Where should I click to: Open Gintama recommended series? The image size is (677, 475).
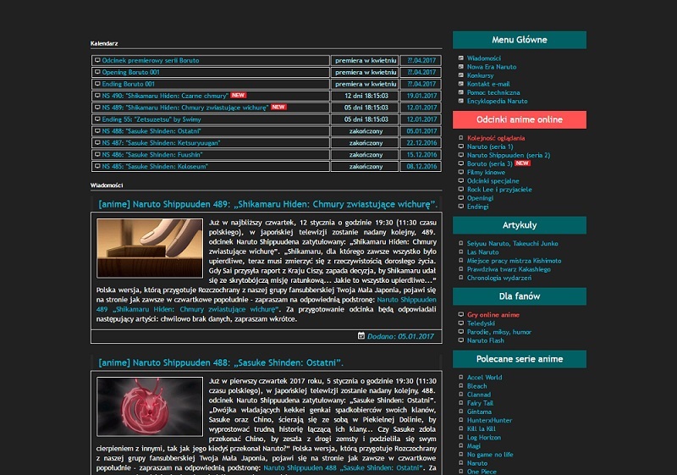point(479,411)
